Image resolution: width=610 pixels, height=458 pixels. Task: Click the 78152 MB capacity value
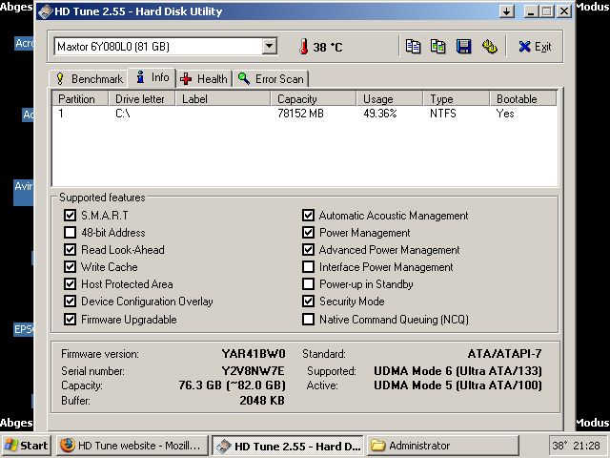pyautogui.click(x=300, y=114)
